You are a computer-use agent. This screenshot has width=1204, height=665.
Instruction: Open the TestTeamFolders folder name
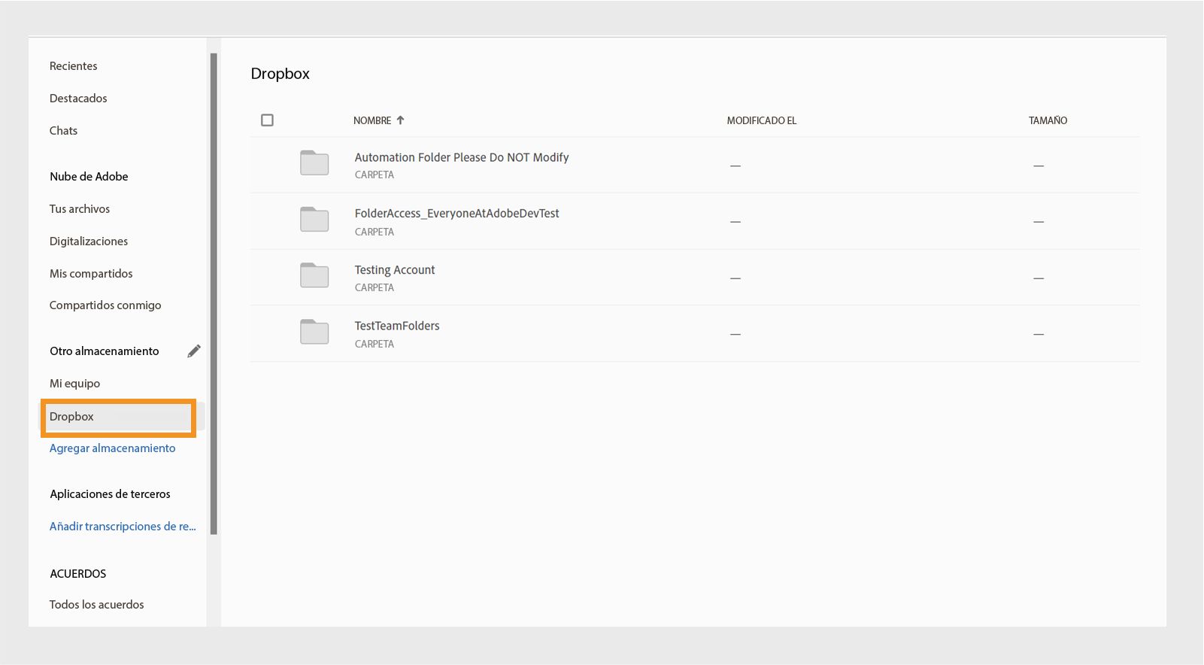point(397,326)
